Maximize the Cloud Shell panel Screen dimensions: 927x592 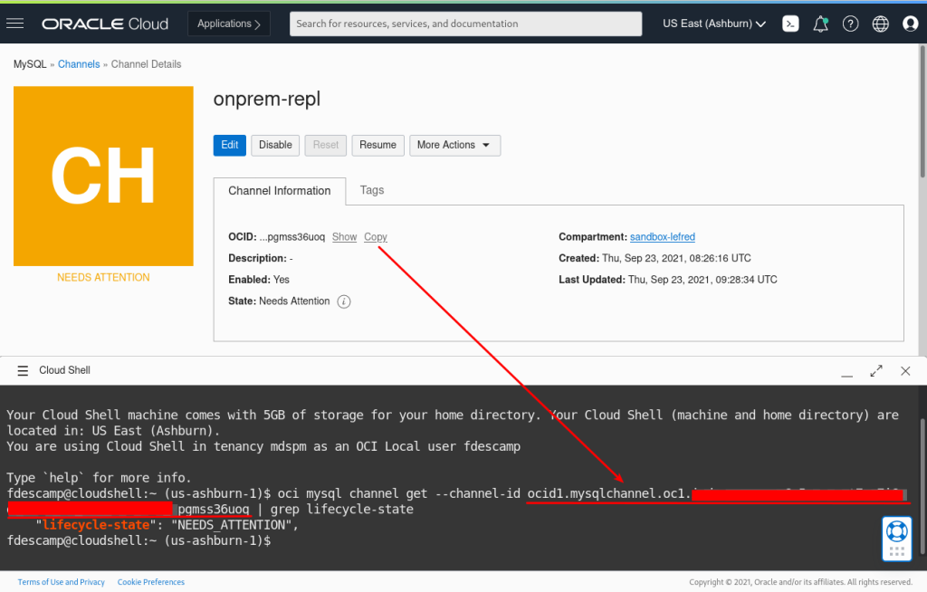[x=876, y=371]
